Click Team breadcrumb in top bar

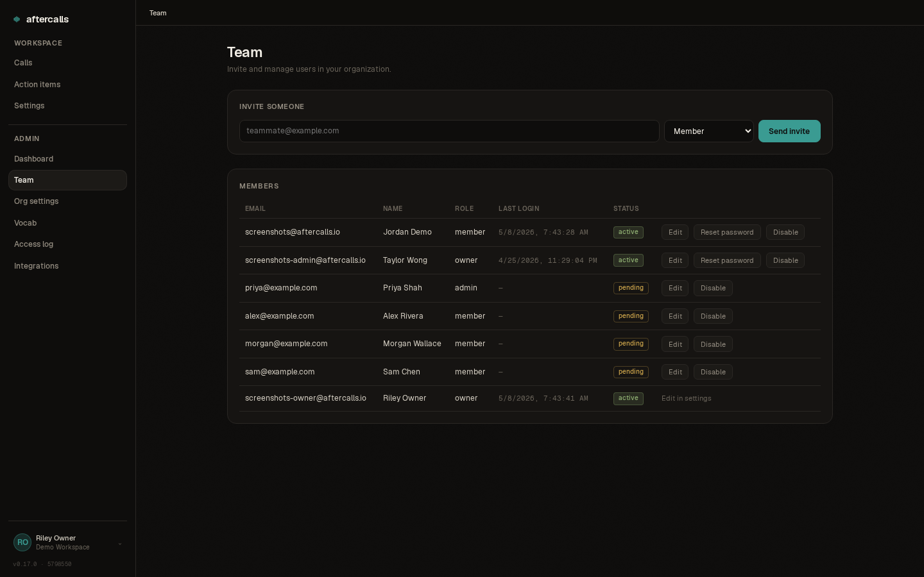coord(158,13)
